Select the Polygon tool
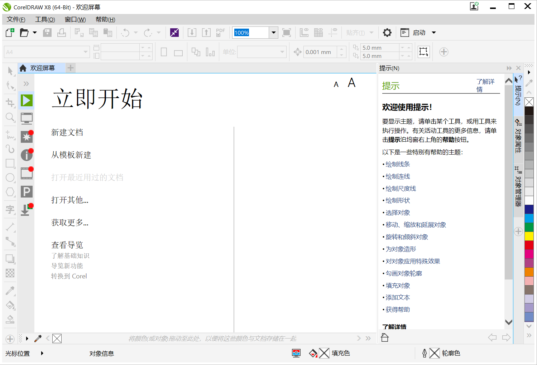537x365 pixels. (10, 192)
